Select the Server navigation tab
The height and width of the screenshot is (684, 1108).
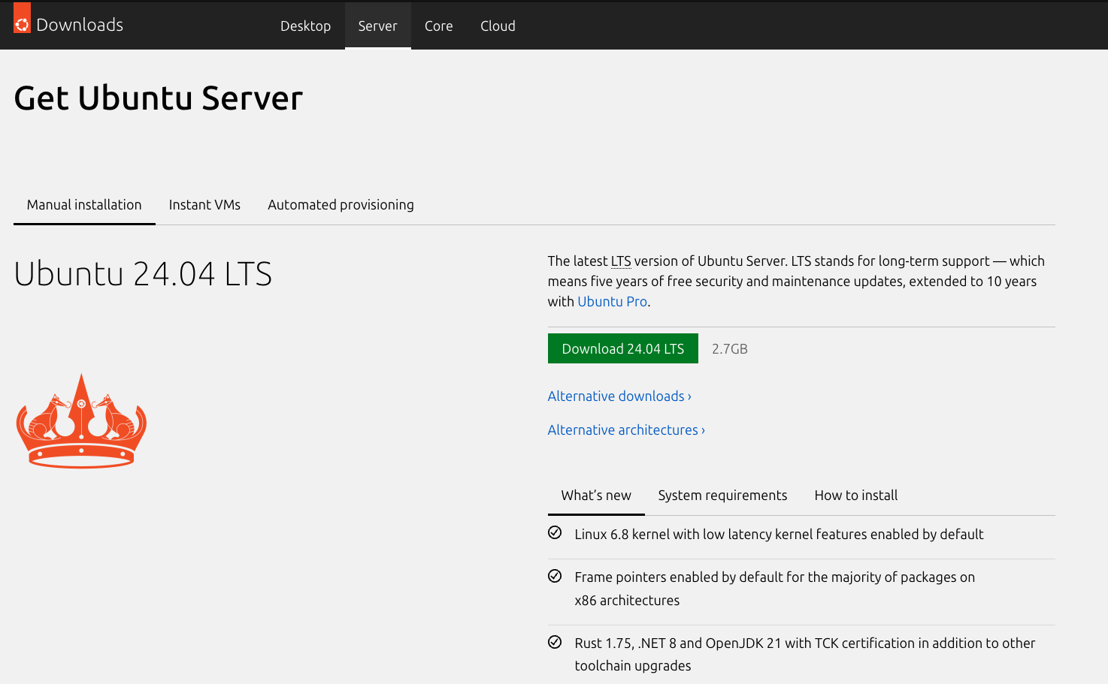[377, 26]
